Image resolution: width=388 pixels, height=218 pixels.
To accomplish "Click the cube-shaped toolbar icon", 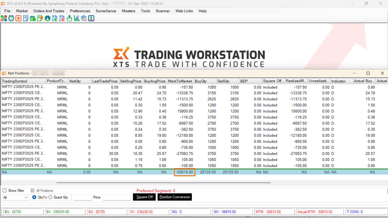I will tap(84, 18).
